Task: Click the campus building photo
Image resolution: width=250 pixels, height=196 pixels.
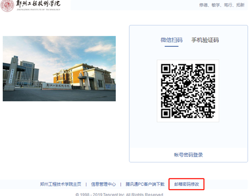Action: pyautogui.click(x=59, y=69)
